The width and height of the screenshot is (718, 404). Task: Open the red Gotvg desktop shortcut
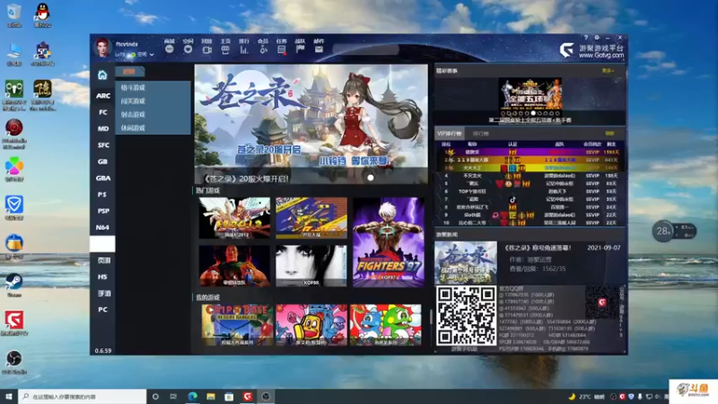14,323
